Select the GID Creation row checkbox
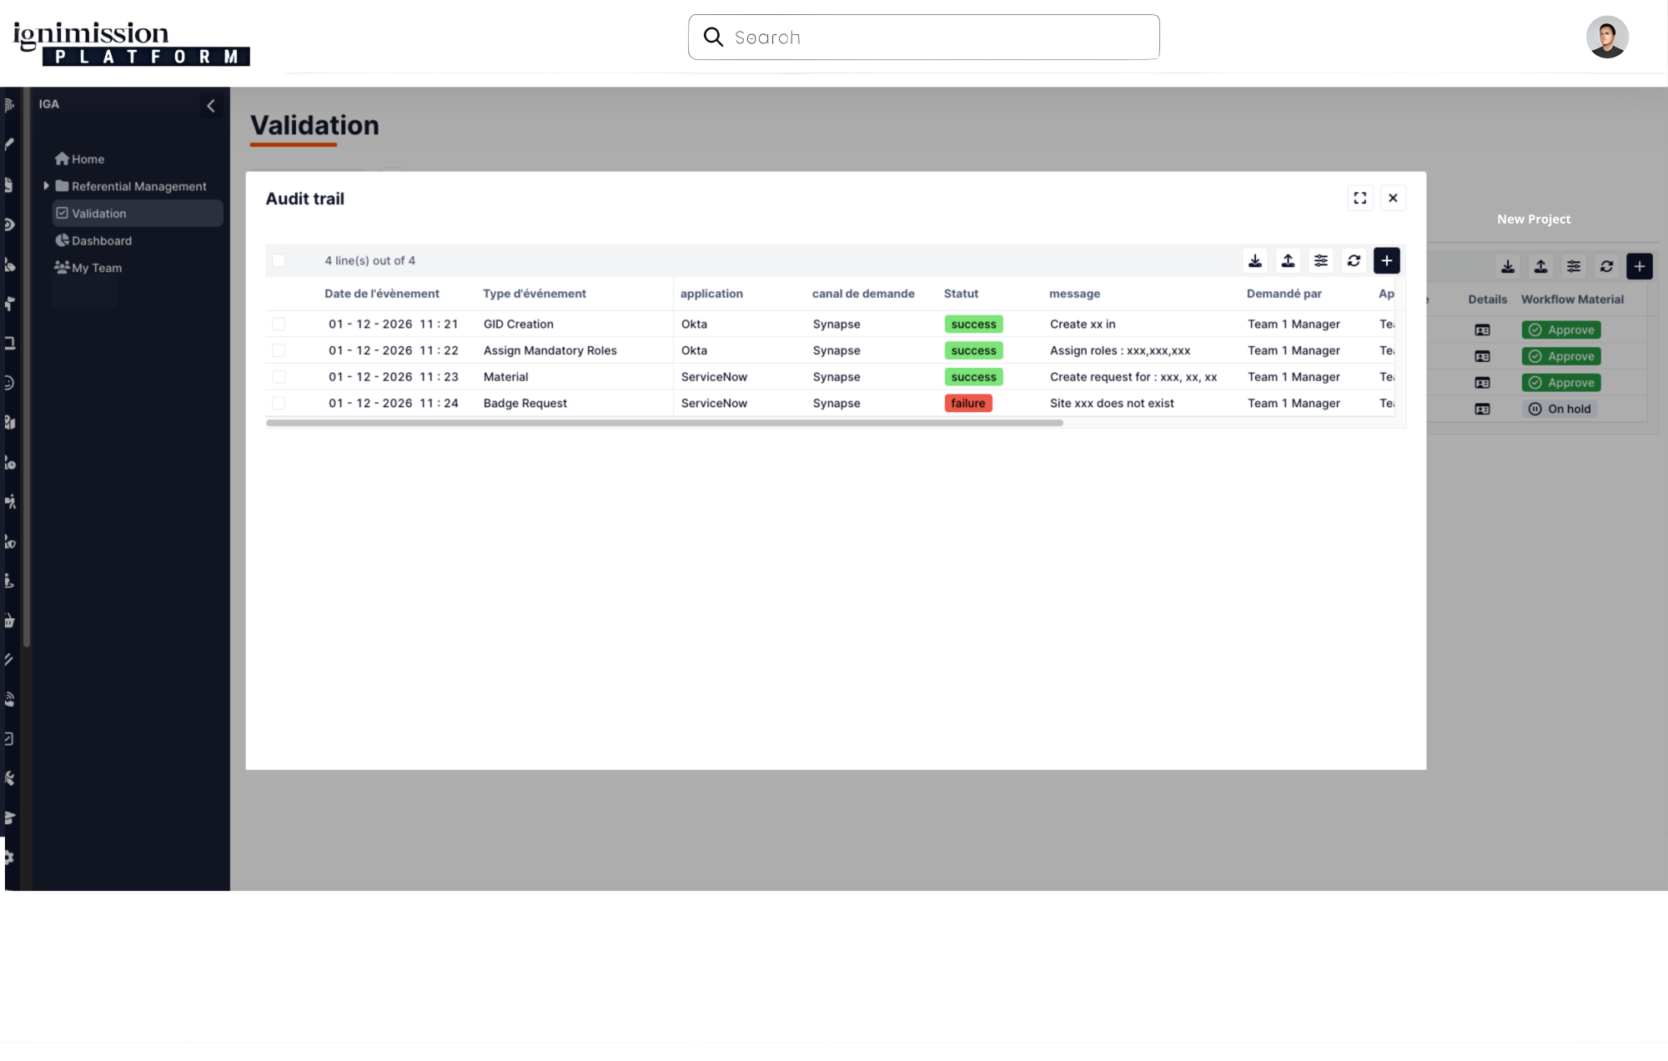 [x=279, y=324]
